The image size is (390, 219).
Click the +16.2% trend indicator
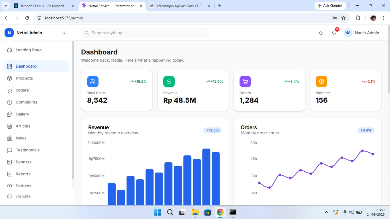[x=138, y=82]
